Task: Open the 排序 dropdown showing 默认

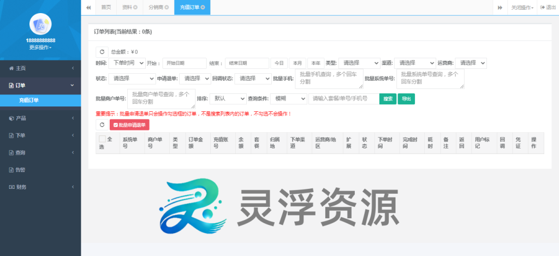Action: (x=228, y=98)
